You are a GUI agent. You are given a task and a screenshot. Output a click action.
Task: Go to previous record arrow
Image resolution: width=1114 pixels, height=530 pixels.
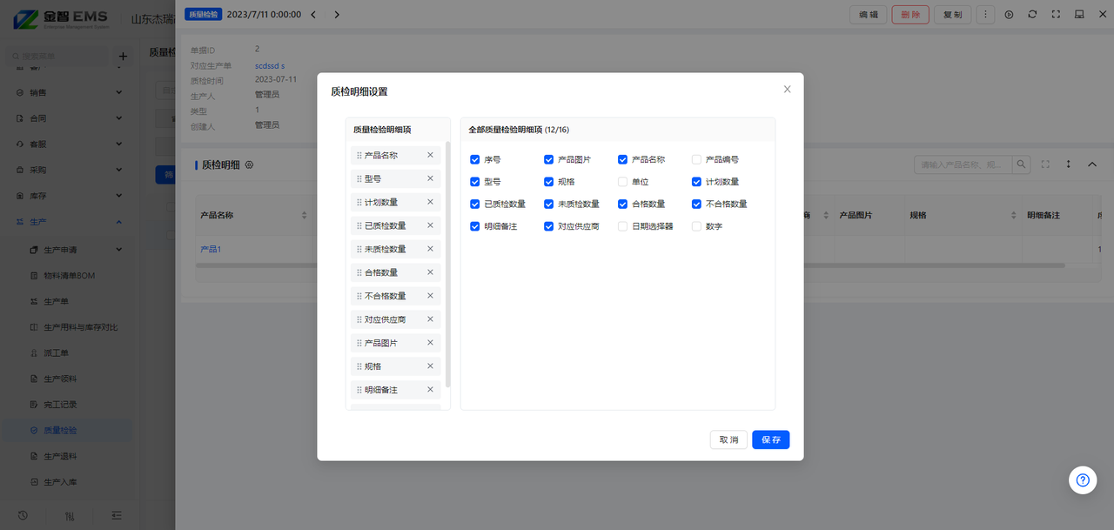click(313, 15)
